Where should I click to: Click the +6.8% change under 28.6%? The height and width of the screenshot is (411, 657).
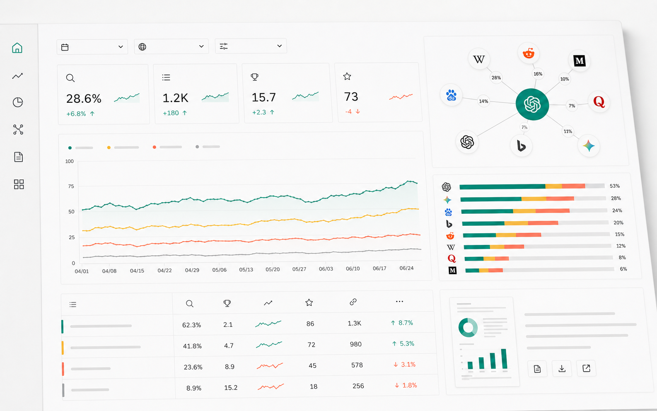(80, 114)
